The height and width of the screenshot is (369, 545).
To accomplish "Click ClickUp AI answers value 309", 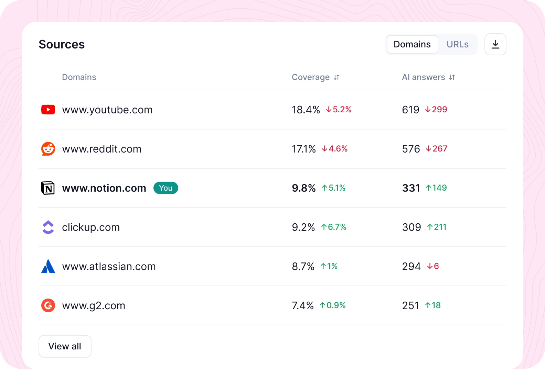I will [412, 227].
